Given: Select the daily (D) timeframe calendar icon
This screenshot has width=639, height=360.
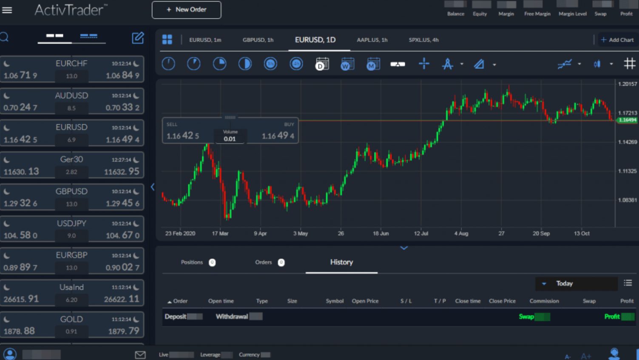Looking at the screenshot, I should (322, 64).
